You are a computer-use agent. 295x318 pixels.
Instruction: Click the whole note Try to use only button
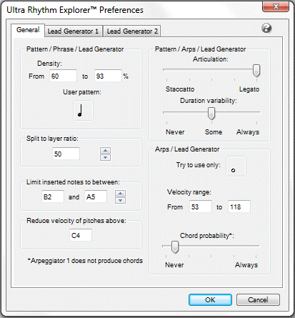coord(236,167)
